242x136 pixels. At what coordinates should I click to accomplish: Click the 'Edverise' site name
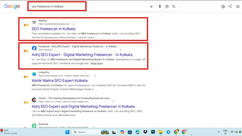(43, 124)
